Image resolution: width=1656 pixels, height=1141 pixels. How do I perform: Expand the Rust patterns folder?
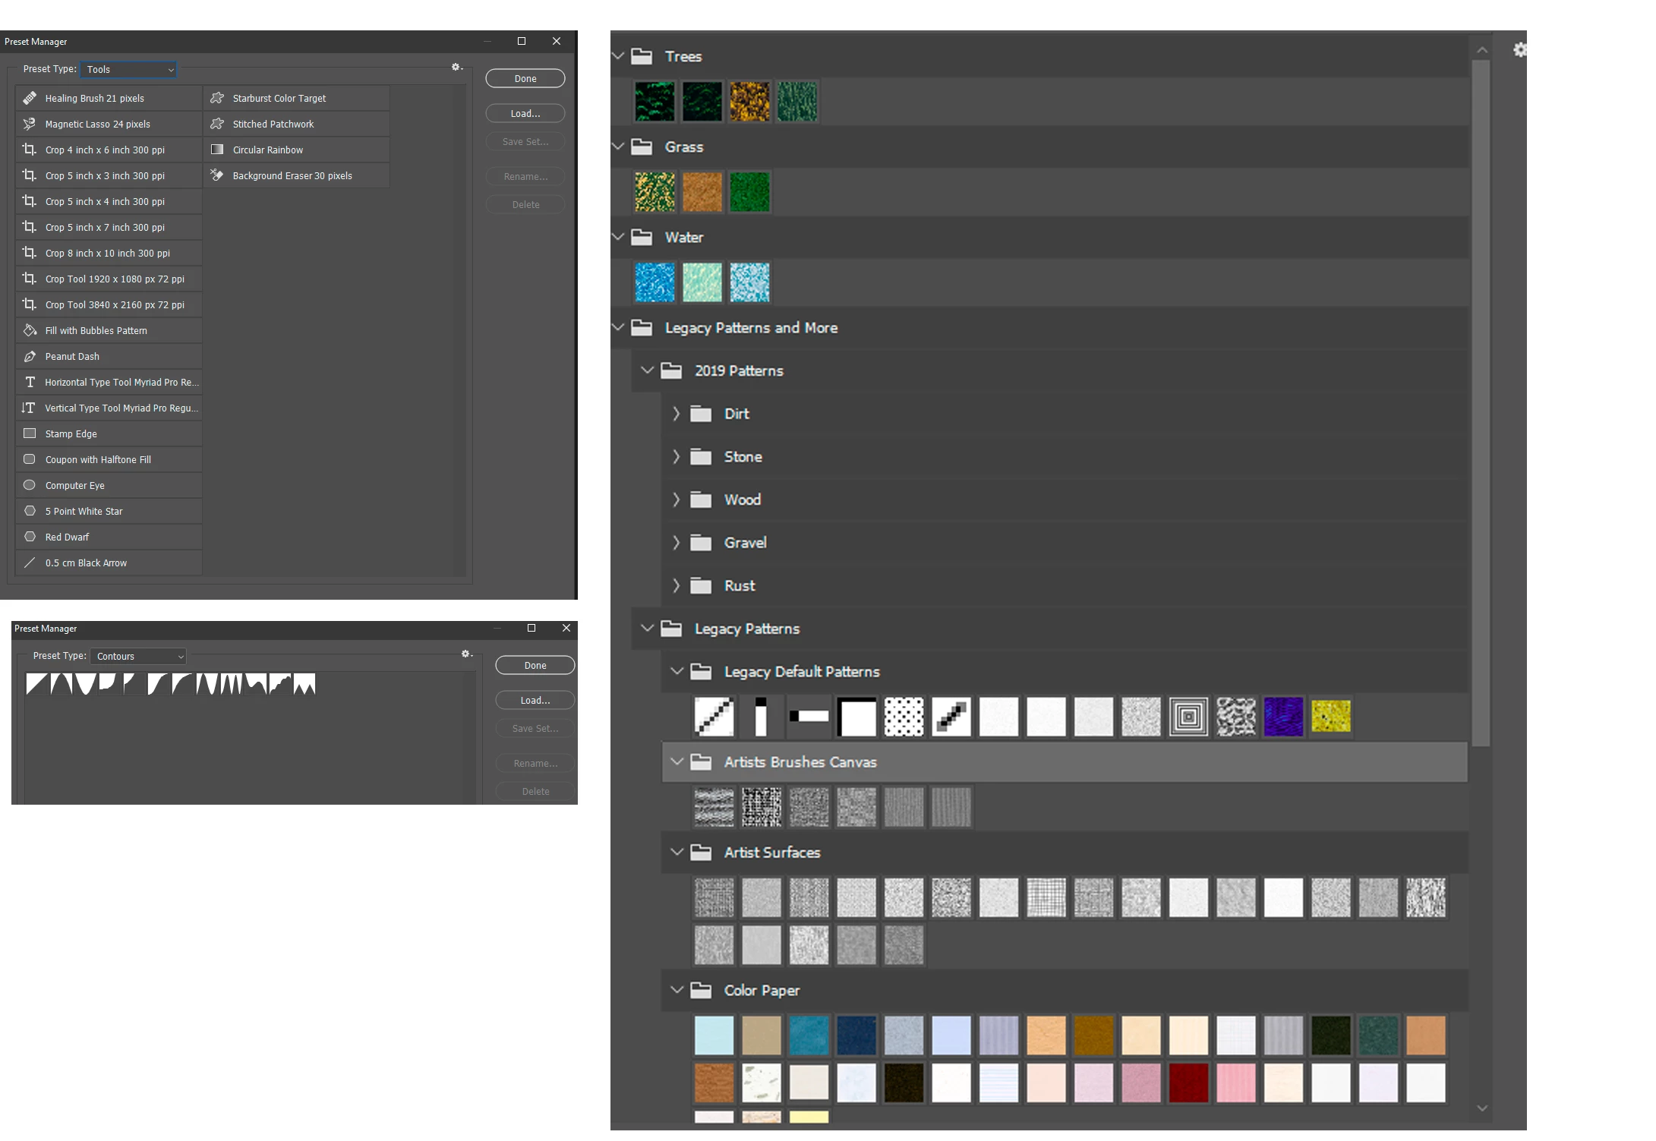point(676,585)
